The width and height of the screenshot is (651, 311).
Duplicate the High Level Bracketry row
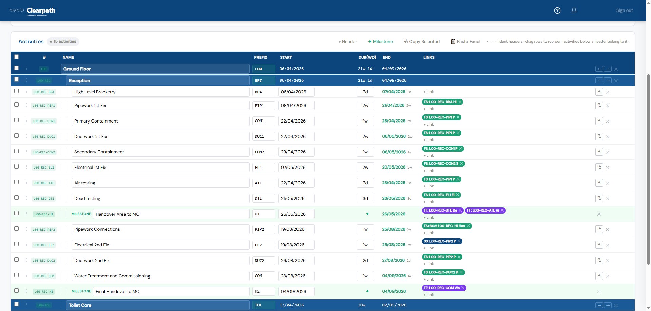tap(599, 92)
